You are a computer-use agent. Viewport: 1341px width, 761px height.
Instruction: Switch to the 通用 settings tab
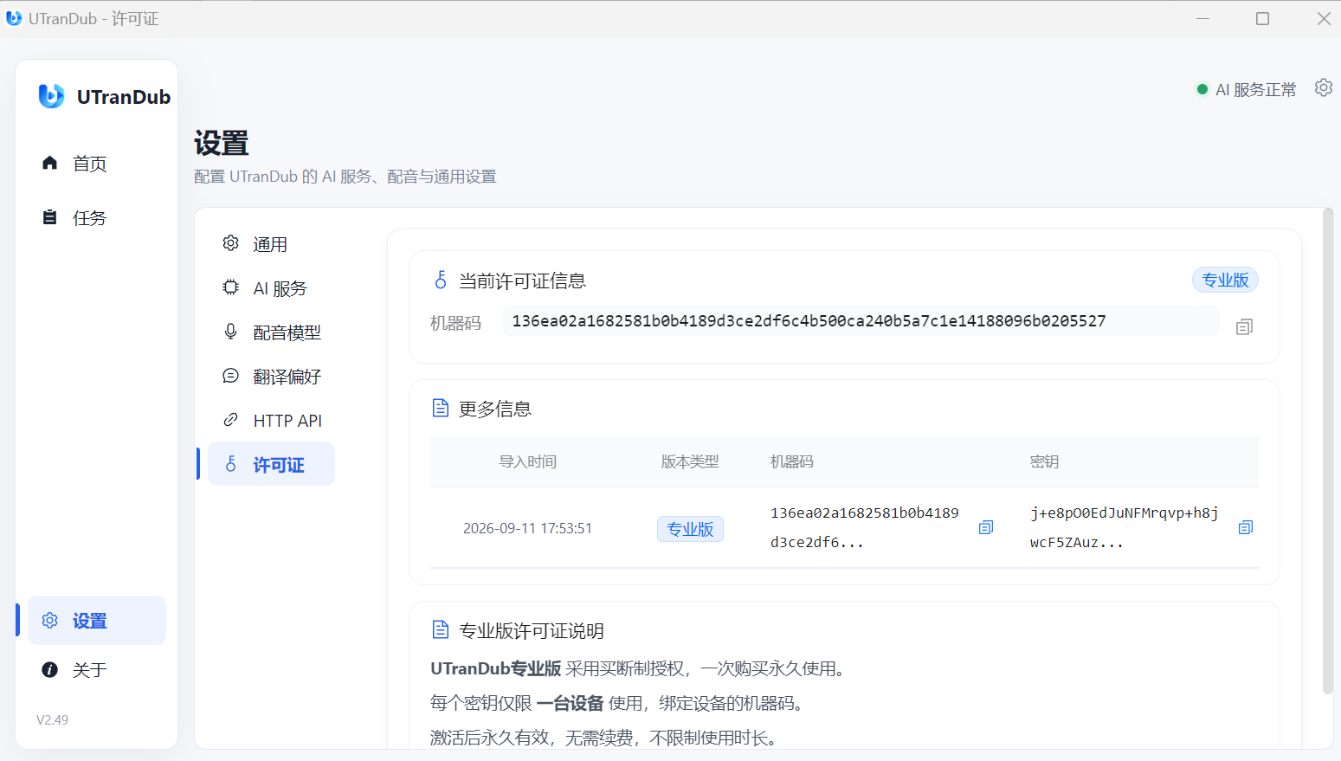271,244
